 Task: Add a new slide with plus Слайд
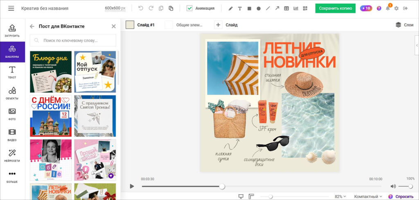click(x=226, y=25)
